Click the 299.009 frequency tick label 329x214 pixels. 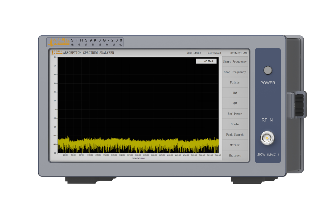click(65, 155)
